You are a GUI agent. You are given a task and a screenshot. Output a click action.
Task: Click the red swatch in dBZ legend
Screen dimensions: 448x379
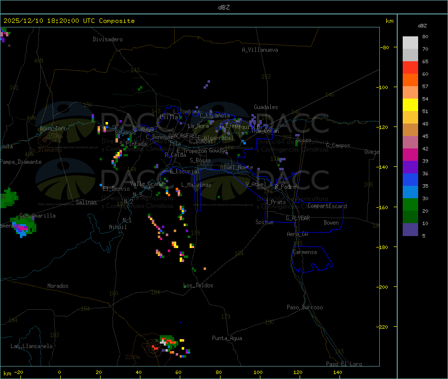coord(410,67)
